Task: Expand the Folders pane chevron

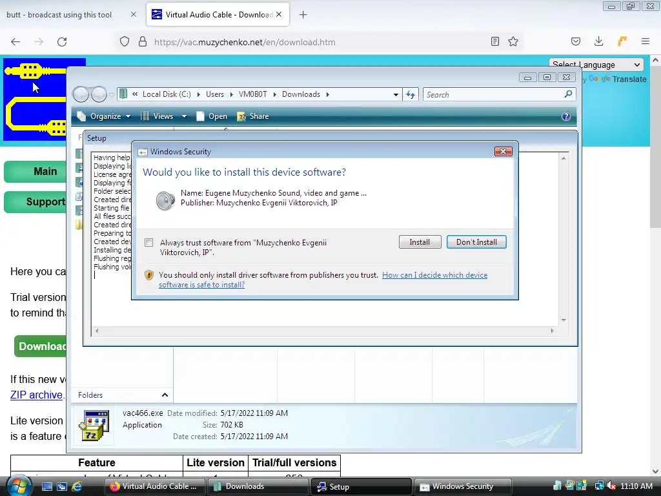Action: click(165, 395)
